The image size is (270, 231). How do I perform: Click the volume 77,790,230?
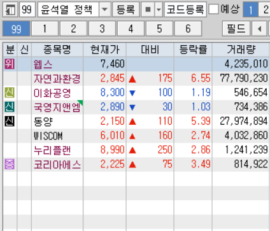(x=244, y=78)
